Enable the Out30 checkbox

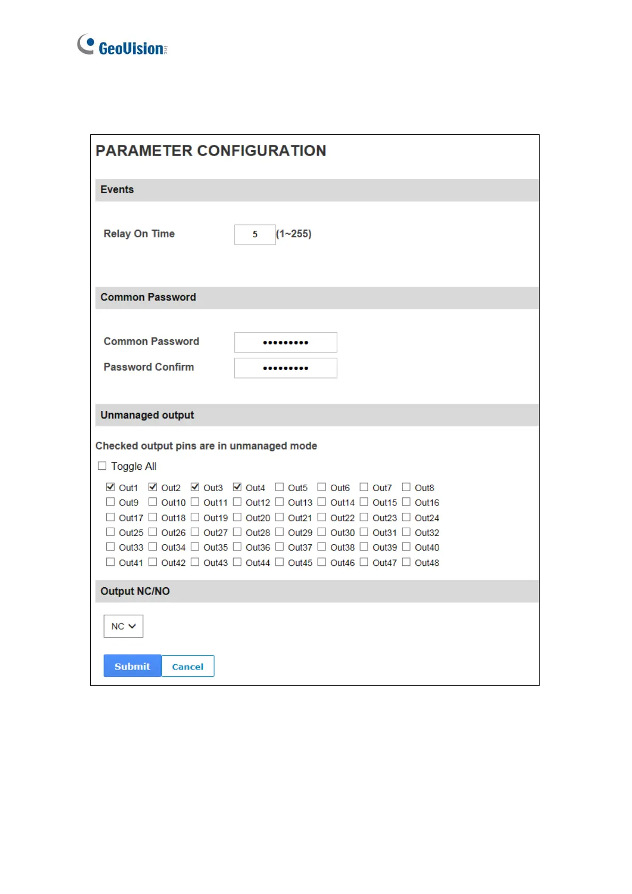click(x=322, y=532)
